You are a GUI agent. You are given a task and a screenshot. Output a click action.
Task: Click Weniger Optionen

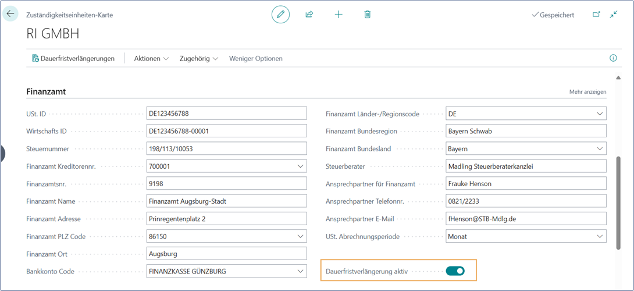point(256,58)
